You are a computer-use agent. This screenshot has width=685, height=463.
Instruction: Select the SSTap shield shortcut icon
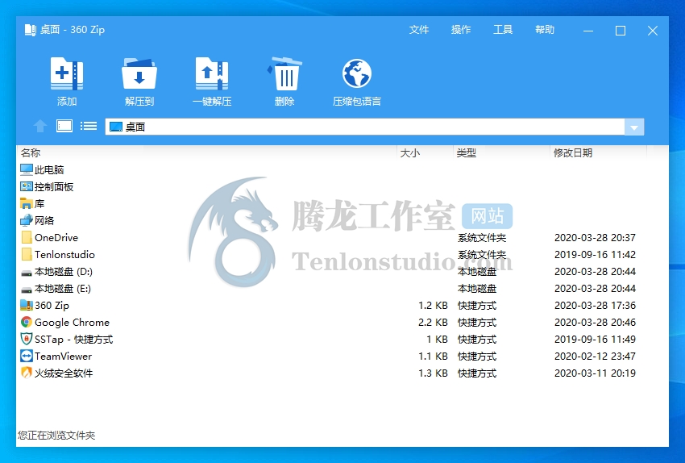click(27, 339)
